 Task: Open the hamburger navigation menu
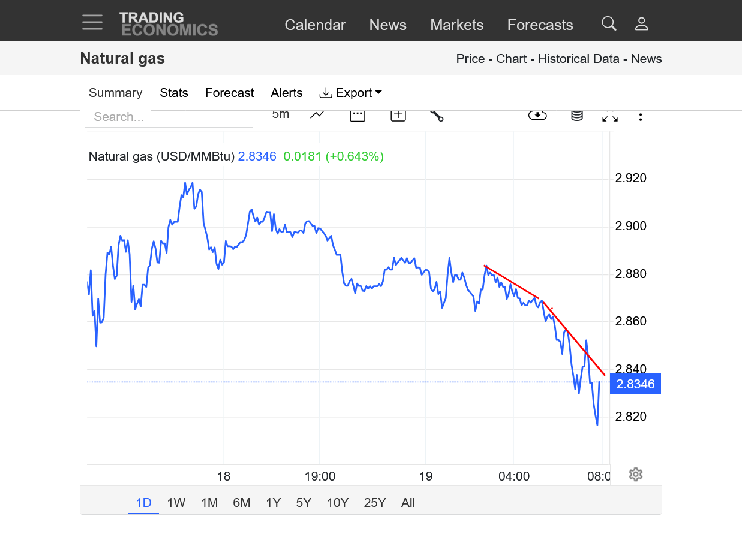[x=92, y=22]
